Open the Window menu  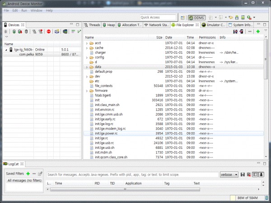pos(36,10)
